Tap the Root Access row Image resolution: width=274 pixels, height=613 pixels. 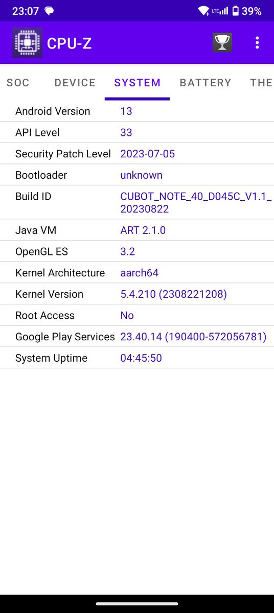pyautogui.click(x=137, y=315)
